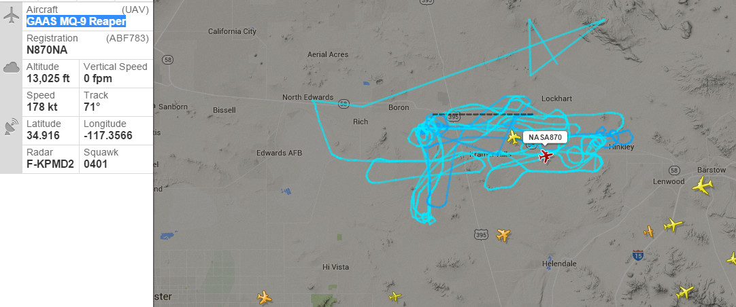Click the NASA870 callsign label

[545, 137]
